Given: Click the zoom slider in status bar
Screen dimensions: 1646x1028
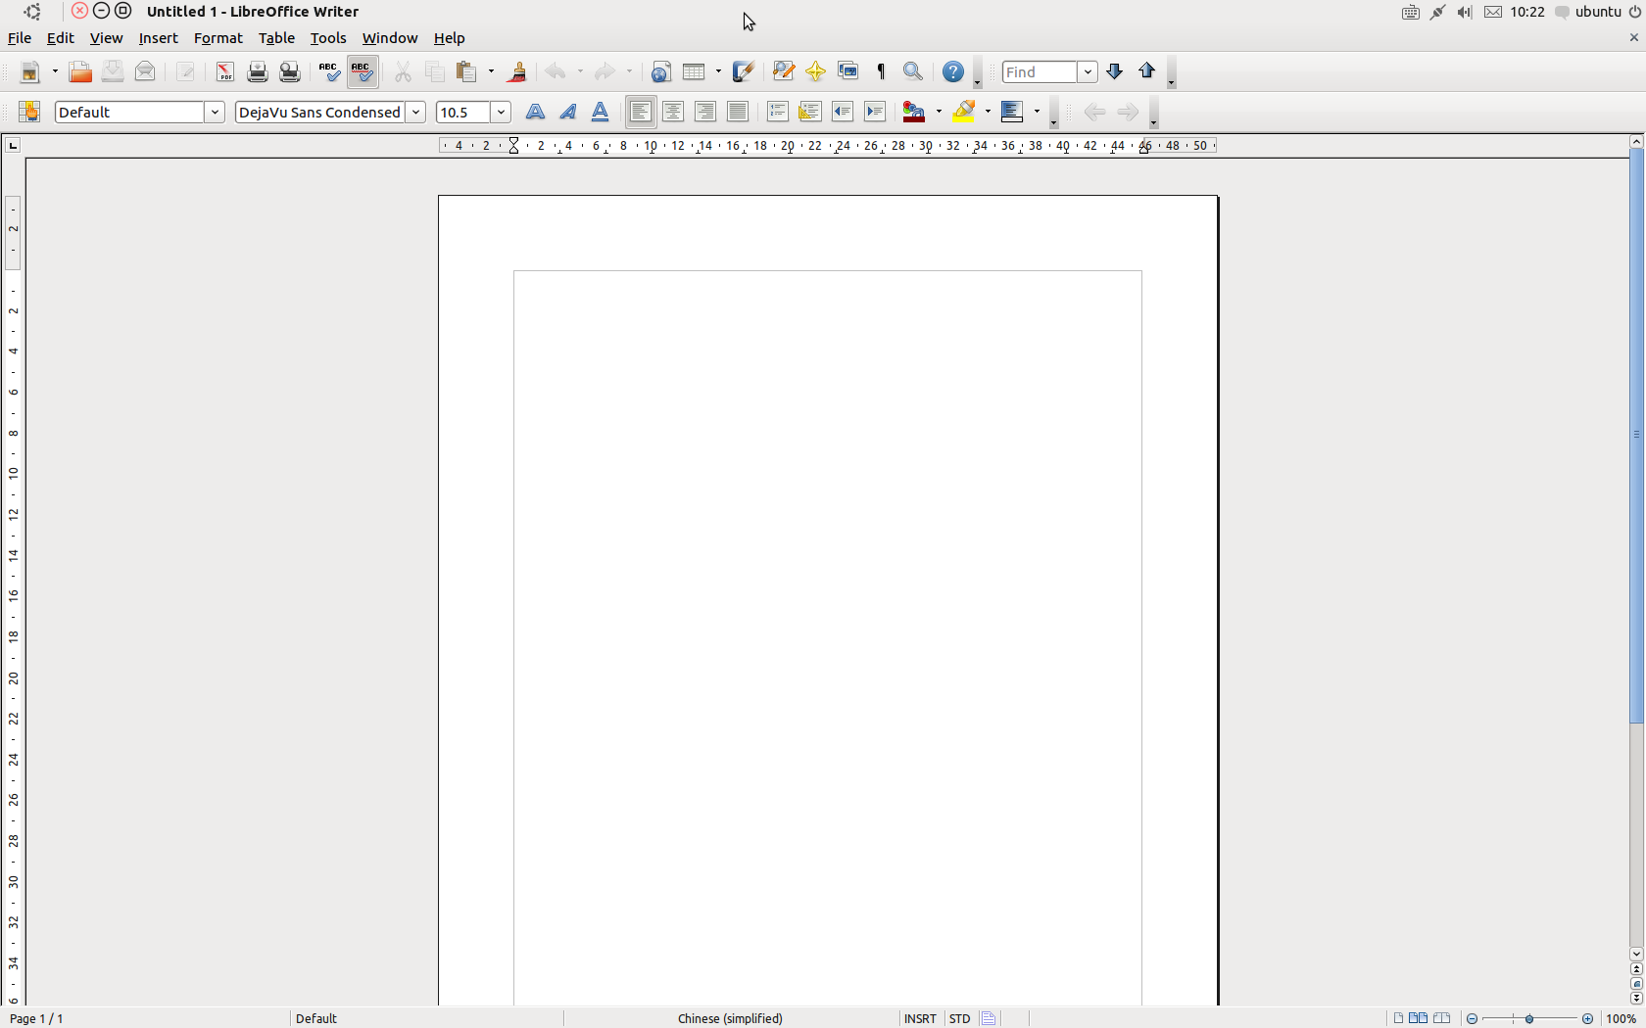Looking at the screenshot, I should click(1529, 1019).
